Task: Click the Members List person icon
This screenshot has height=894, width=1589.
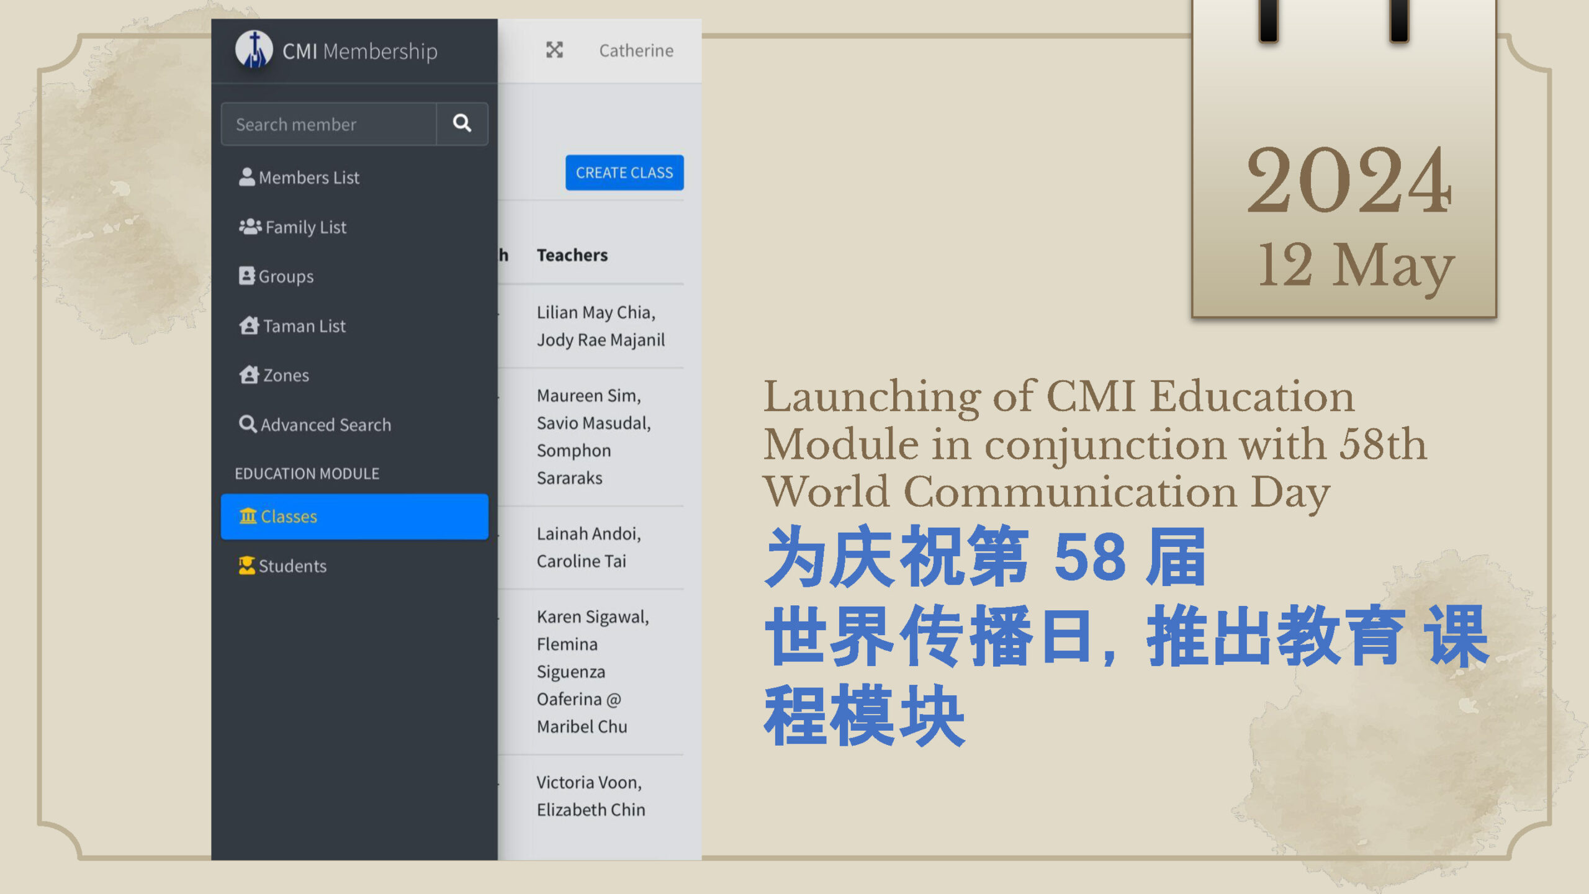Action: pyautogui.click(x=246, y=177)
